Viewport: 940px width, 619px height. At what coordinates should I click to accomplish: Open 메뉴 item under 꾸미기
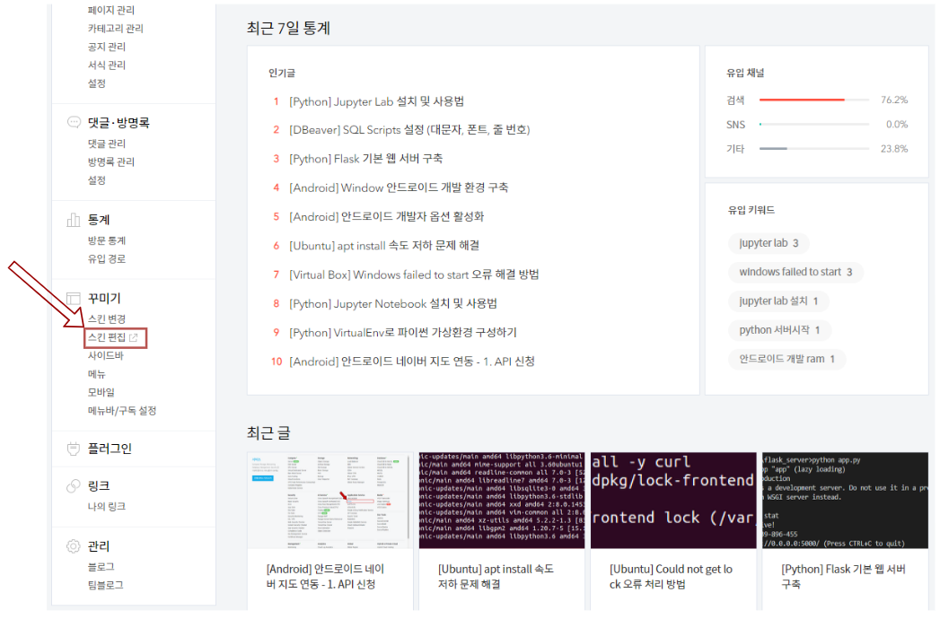[x=97, y=374]
